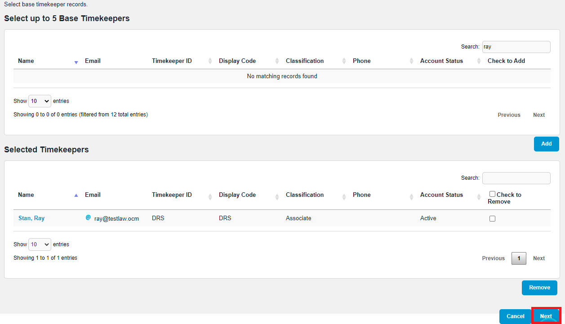The height and width of the screenshot is (324, 565).
Task: Go to page 1 in Selected Timekeepers
Action: coord(519,258)
